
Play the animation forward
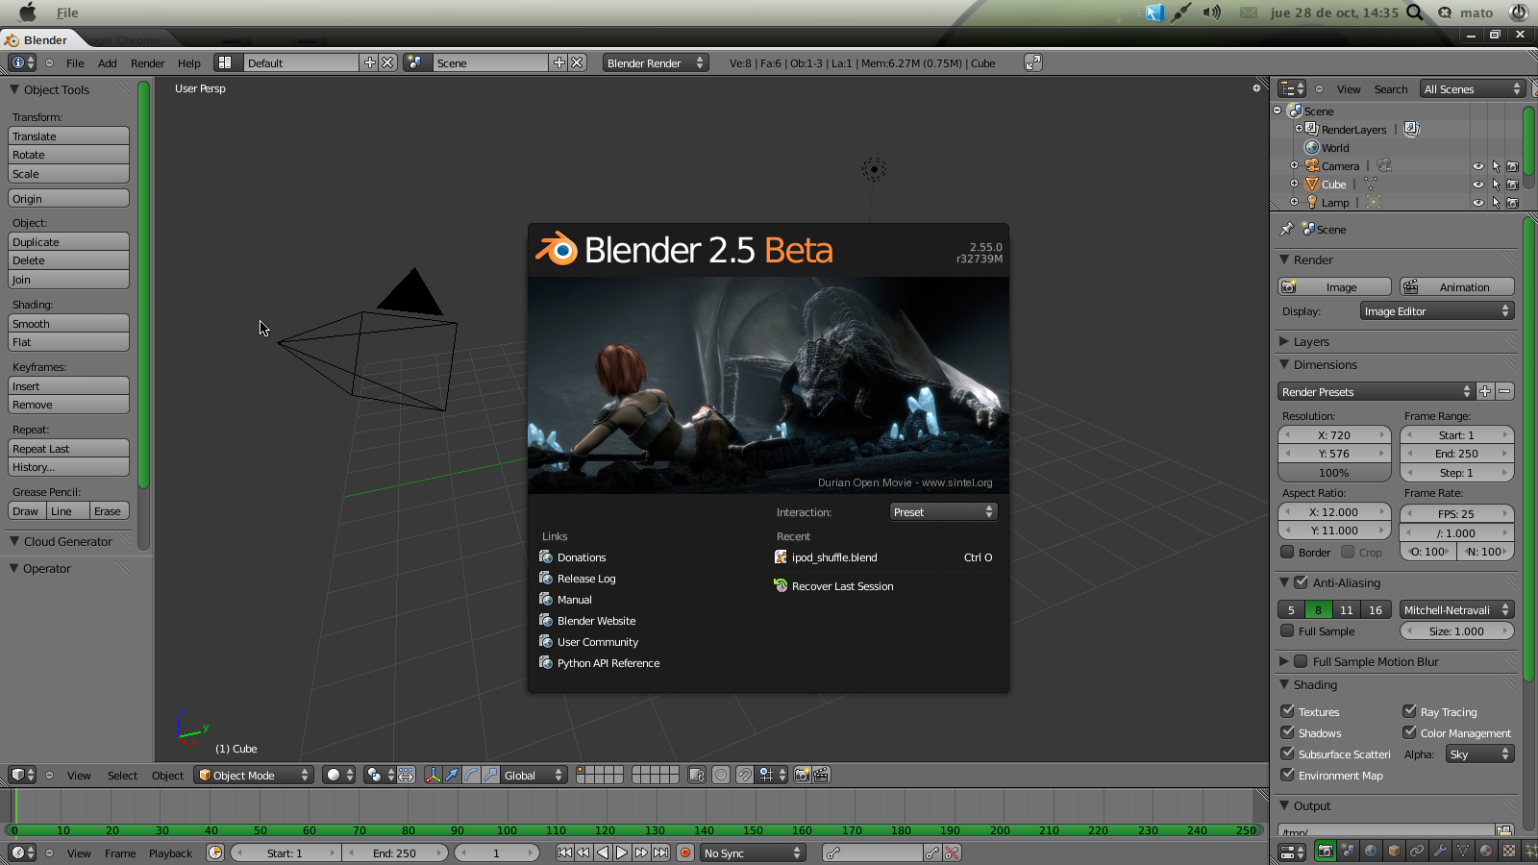pyautogui.click(x=622, y=853)
